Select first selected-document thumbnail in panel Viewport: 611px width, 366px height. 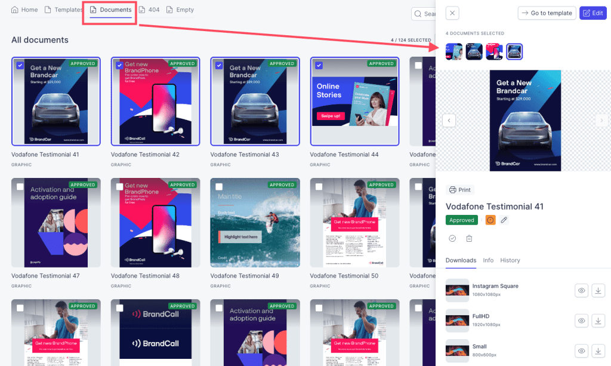click(454, 51)
